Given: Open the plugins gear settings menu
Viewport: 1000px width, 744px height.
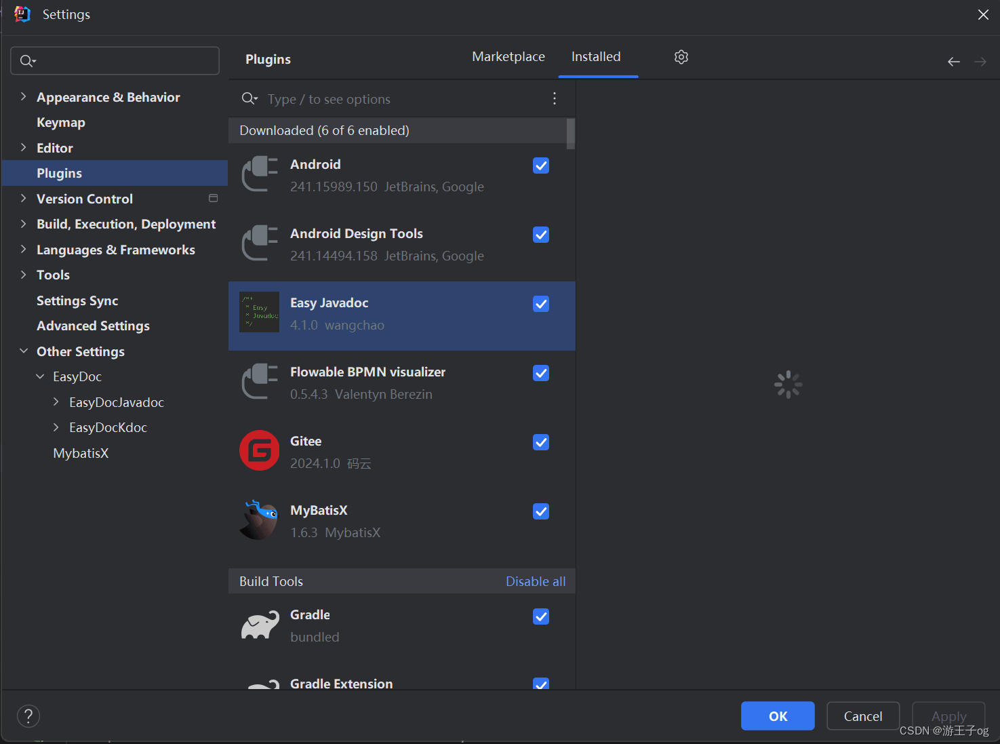Looking at the screenshot, I should pos(681,57).
